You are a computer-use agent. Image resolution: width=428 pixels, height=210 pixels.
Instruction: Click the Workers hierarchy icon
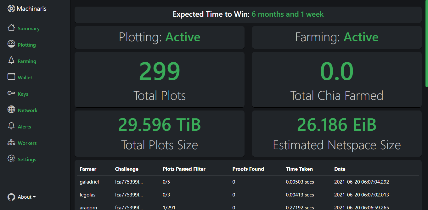tap(11, 142)
